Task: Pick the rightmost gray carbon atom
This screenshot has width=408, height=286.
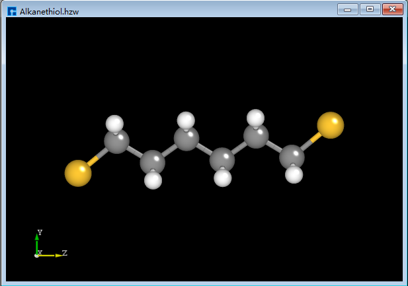Action: click(x=292, y=157)
